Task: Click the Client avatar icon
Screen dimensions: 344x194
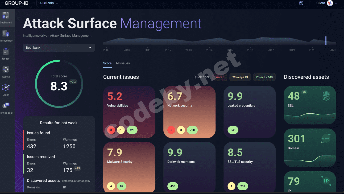Action: coord(330,3)
